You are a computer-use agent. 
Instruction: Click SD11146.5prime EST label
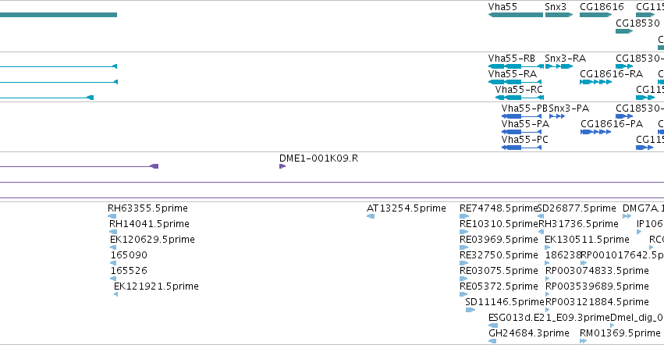coord(504,302)
